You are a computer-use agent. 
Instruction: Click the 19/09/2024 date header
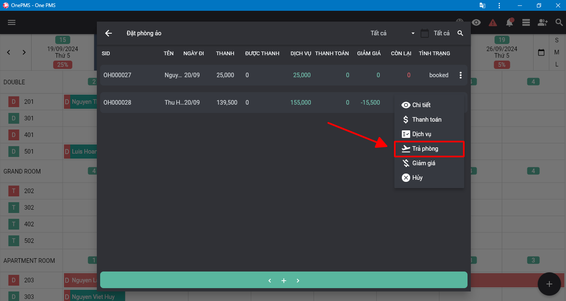click(x=63, y=49)
